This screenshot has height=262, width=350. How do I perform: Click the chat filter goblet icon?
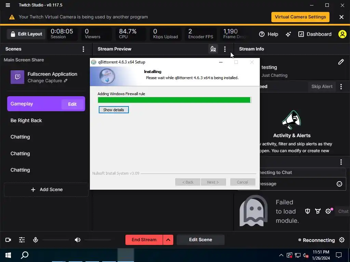318,211
